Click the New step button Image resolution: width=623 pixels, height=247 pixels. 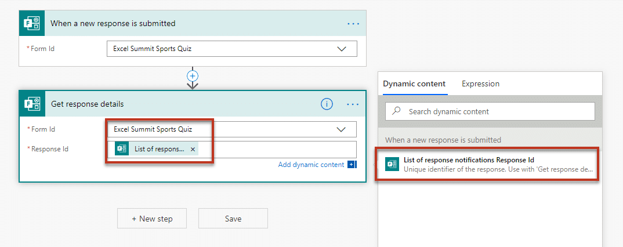[152, 219]
